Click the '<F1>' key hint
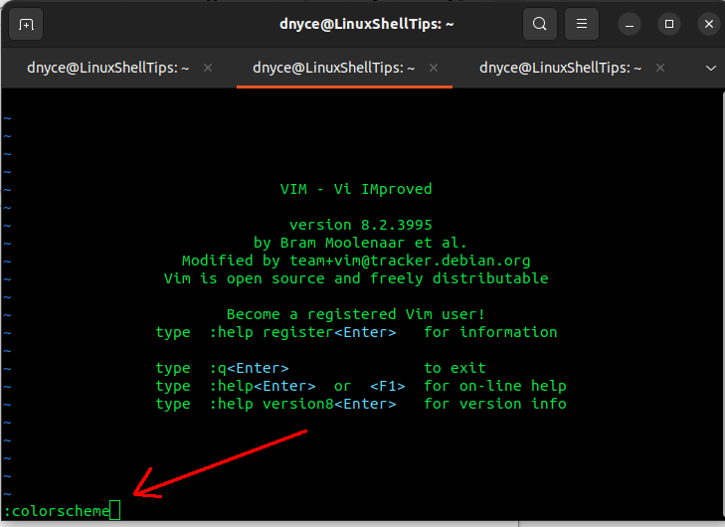The image size is (725, 527). 388,386
